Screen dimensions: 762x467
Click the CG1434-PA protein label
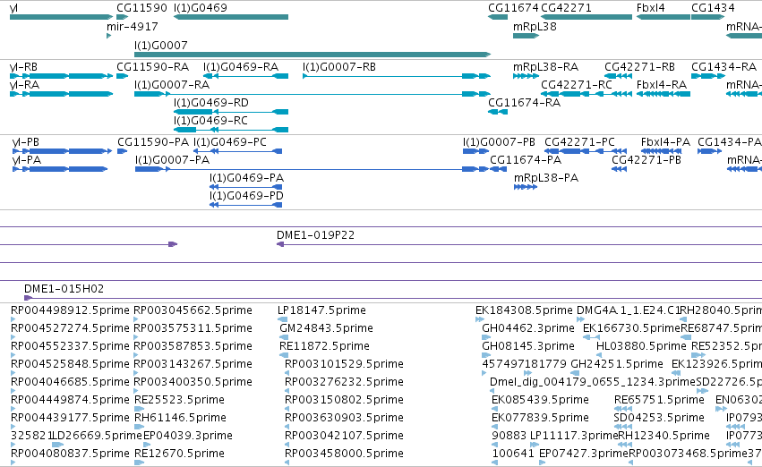(x=730, y=142)
